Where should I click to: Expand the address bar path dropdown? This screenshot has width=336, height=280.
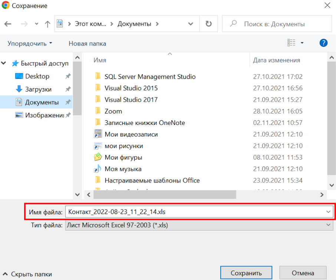coord(191,24)
